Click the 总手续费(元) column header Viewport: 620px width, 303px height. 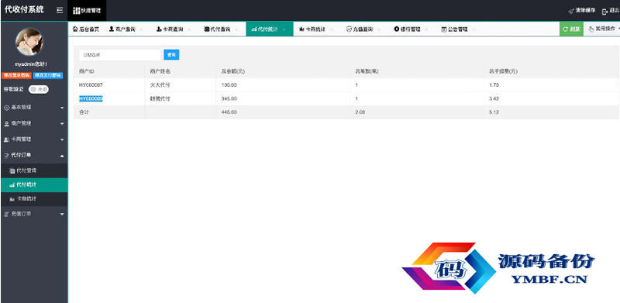click(503, 71)
